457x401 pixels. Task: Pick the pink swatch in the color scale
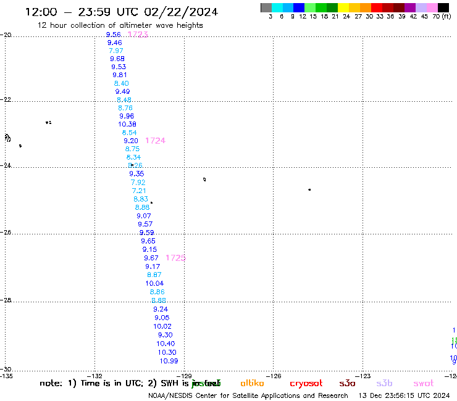tap(432, 7)
